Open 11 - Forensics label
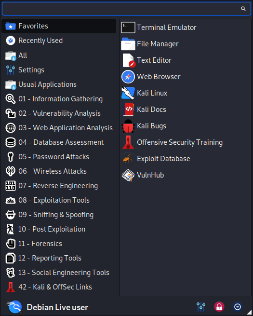This screenshot has width=253, height=316. coord(40,244)
